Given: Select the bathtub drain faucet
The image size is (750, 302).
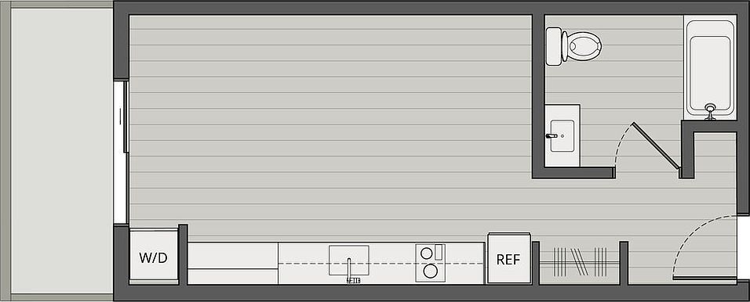Looking at the screenshot, I should pos(710,110).
